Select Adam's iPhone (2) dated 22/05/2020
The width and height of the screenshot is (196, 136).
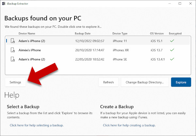[x=98, y=59]
